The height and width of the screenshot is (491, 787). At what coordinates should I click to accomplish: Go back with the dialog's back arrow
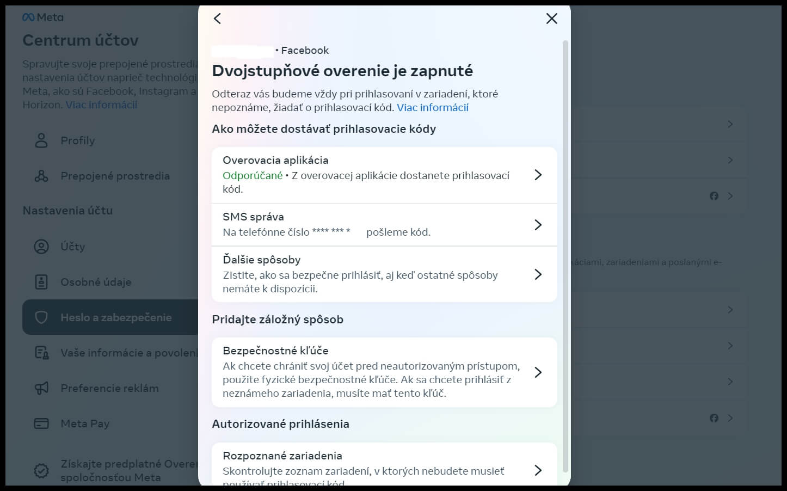pos(217,19)
